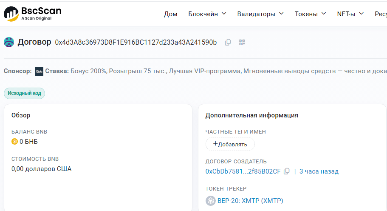Click the contract's pixel identicon avatar

pos(9,42)
